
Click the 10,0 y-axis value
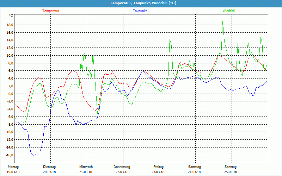coord(10,56)
